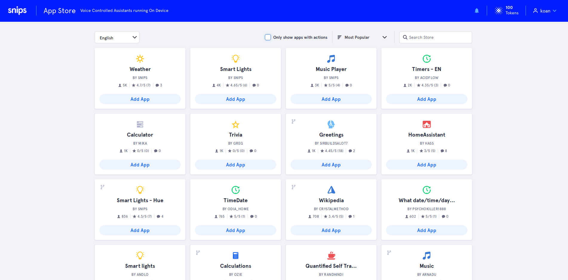Add the Wikipedia app

pos(331,230)
